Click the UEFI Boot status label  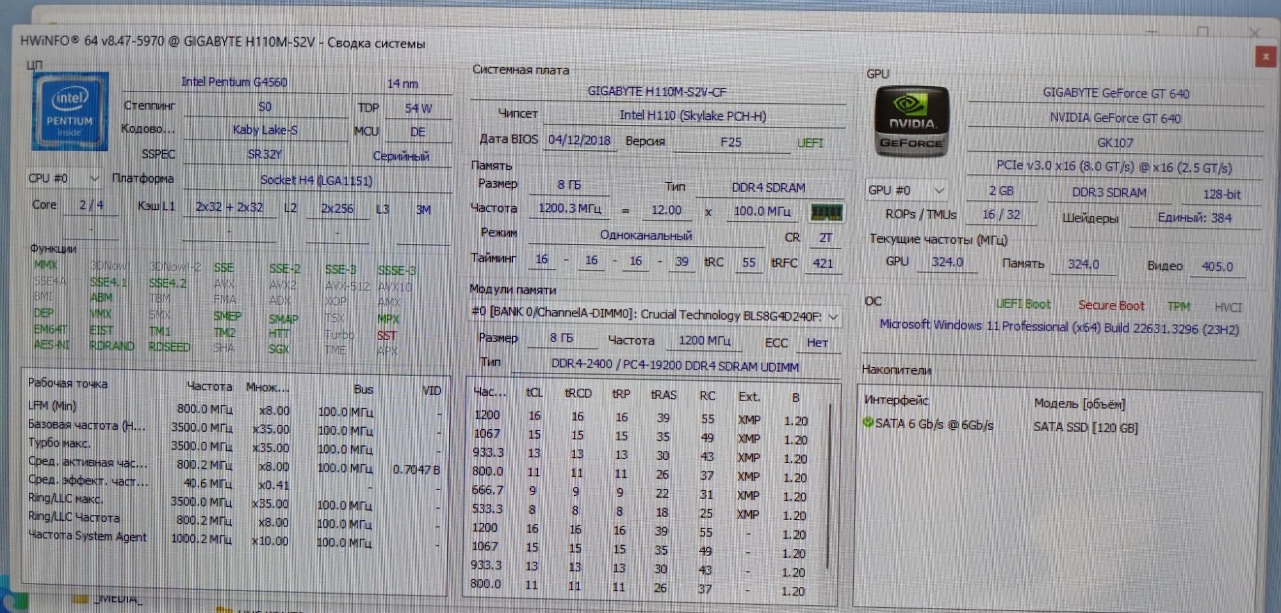(1023, 304)
